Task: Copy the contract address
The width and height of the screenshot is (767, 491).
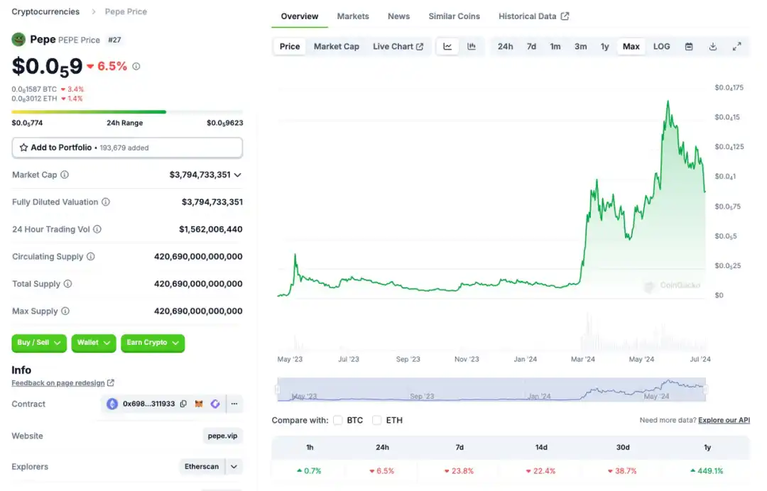Action: 183,404
